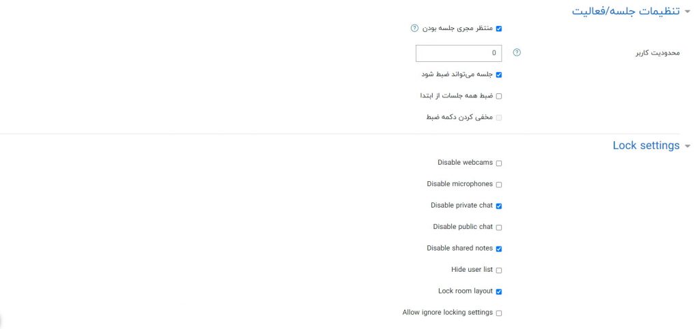The image size is (699, 329).
Task: Click help icon next to محدودیت کاربر
Action: click(517, 52)
